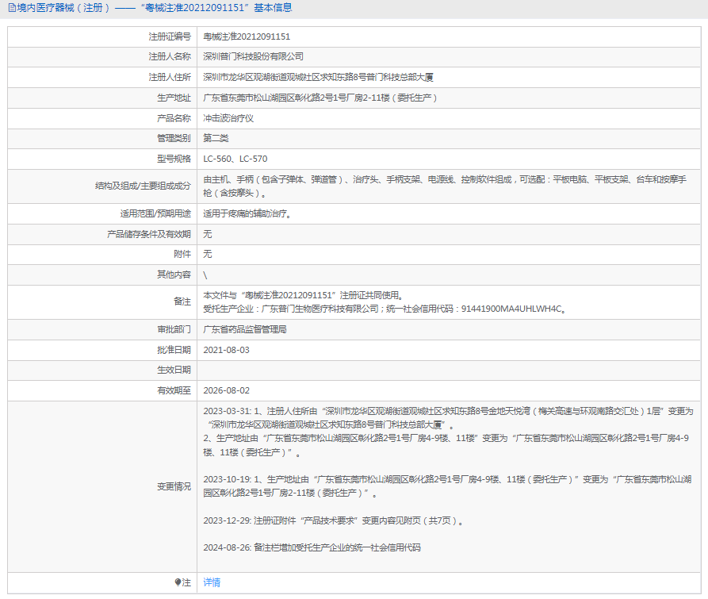Click remark line starting 本文件与
708x599 pixels.
coord(304,295)
